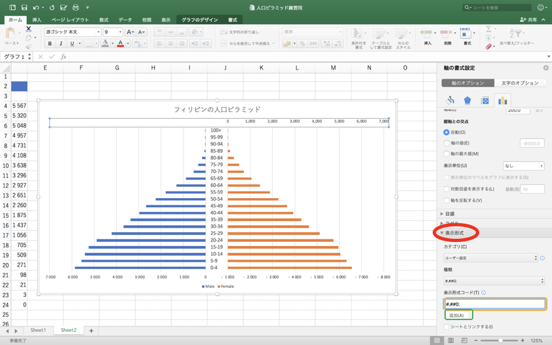Enable 軸を反転する(V) checkbox
This screenshot has height=345, width=552.
(x=446, y=200)
